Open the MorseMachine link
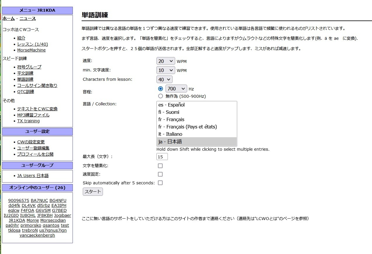The width and height of the screenshot is (372, 254). 31,50
